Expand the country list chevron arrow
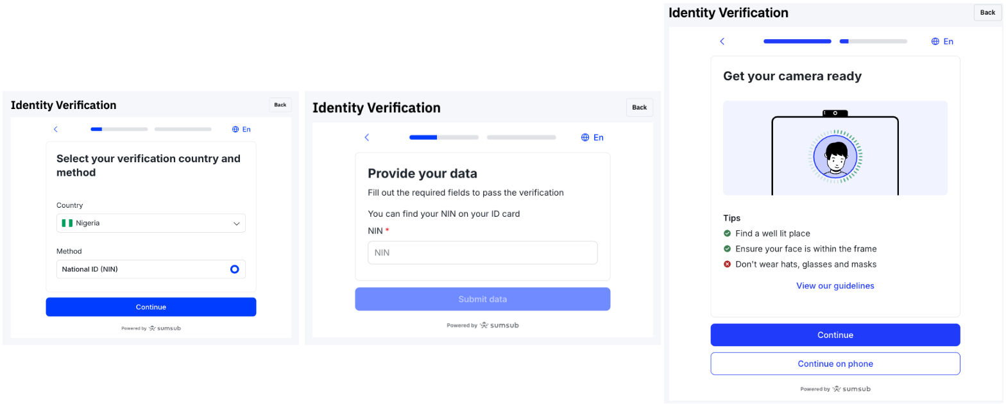Viewport: 1006px width, 404px height. pyautogui.click(x=236, y=224)
